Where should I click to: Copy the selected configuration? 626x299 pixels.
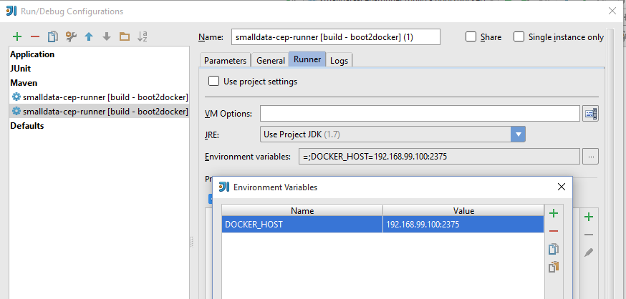[52, 36]
